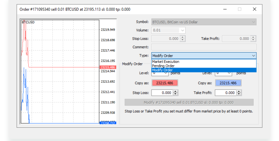Decrease Stop Loss in Modify Order section
Viewport: 279px width, 141px height.
176,94
